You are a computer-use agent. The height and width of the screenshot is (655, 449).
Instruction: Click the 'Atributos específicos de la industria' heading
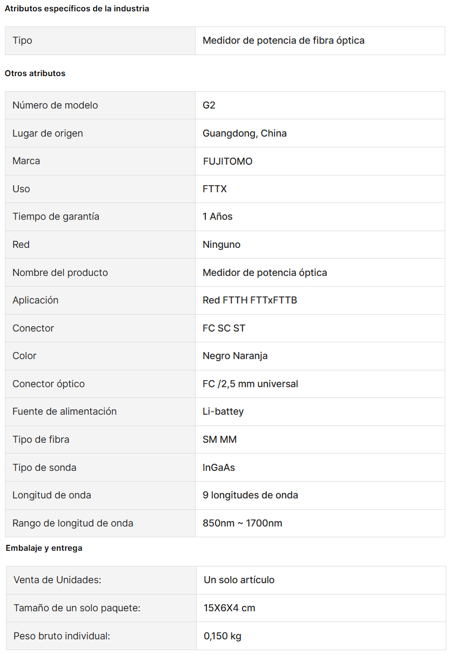tap(77, 9)
